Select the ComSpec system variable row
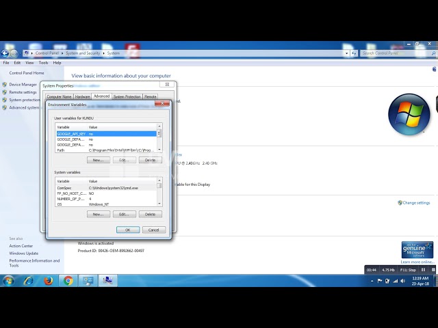438x328 pixels. 107,188
